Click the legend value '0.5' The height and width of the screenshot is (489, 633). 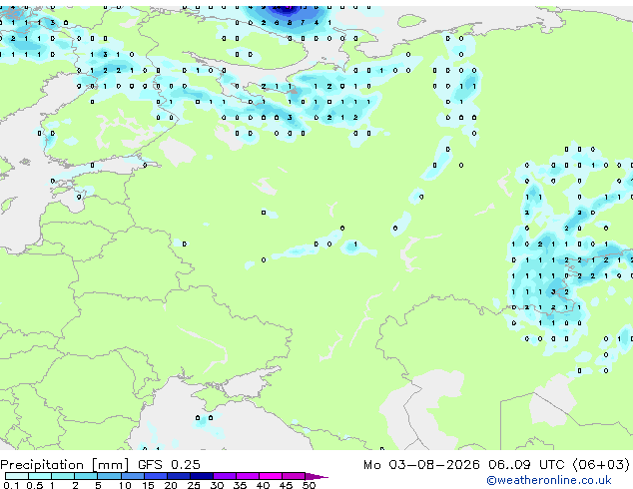(x=34, y=485)
